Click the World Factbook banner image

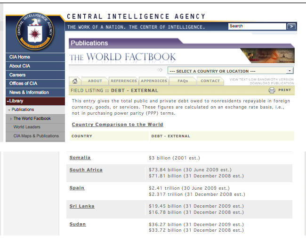pyautogui.click(x=268, y=56)
